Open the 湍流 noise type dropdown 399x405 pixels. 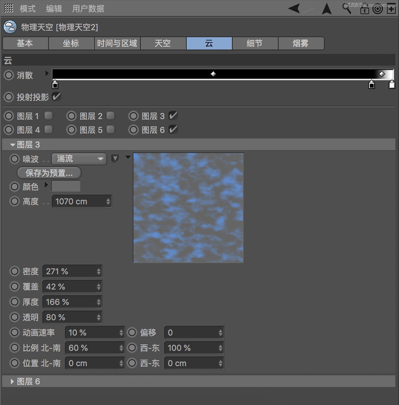[79, 159]
